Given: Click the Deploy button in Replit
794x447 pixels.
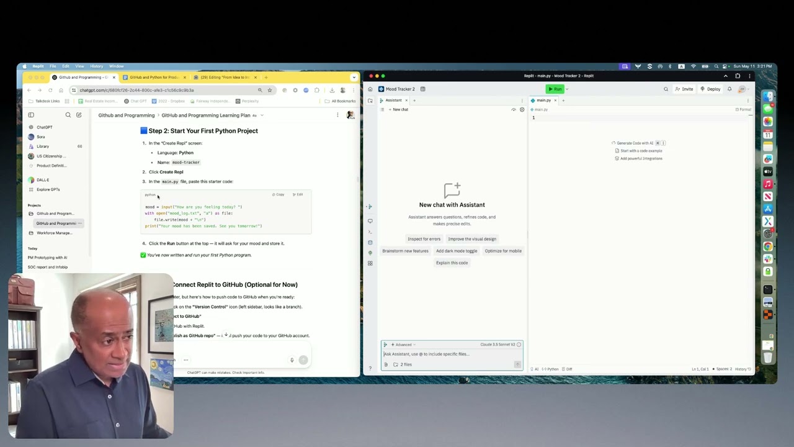Looking at the screenshot, I should (x=710, y=89).
